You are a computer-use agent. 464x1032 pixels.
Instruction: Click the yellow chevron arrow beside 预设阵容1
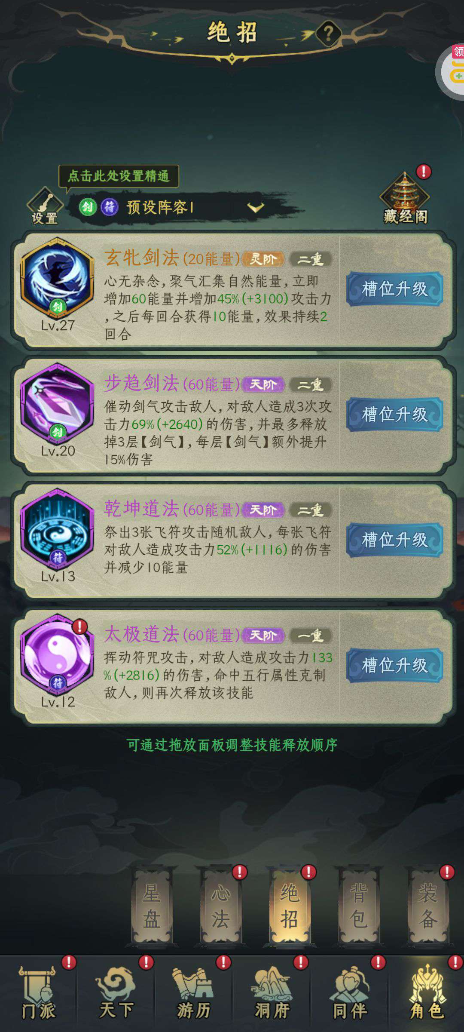pyautogui.click(x=256, y=208)
